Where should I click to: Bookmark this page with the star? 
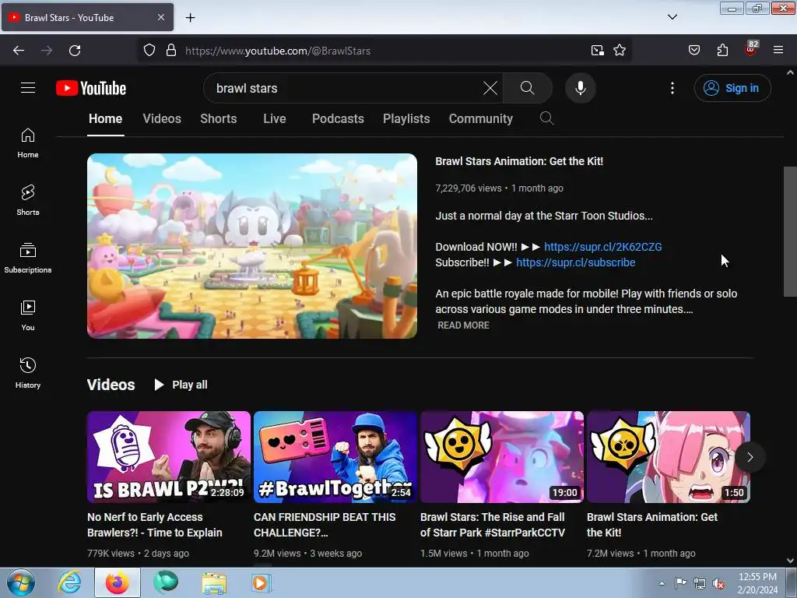tap(619, 51)
